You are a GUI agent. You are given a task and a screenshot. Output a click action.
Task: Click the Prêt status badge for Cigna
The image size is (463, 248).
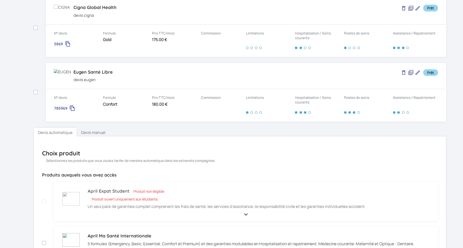point(430,8)
